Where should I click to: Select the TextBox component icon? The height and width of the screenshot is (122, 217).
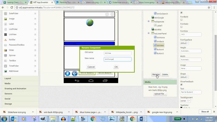[x=5, y=61]
